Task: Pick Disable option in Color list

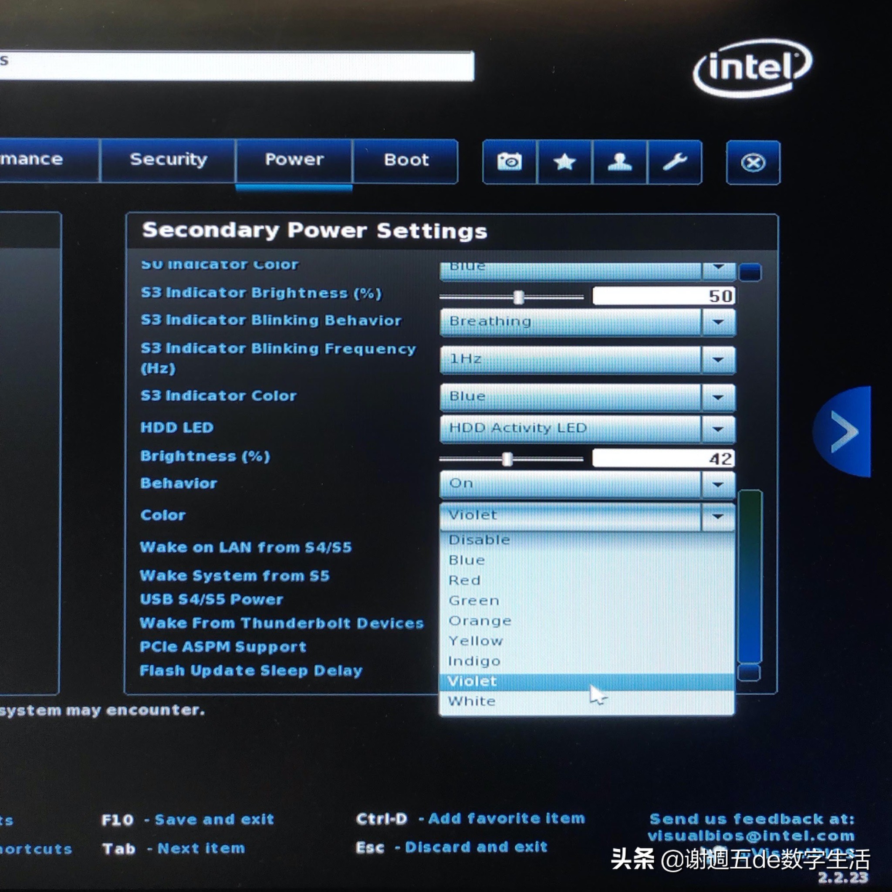Action: 479,540
